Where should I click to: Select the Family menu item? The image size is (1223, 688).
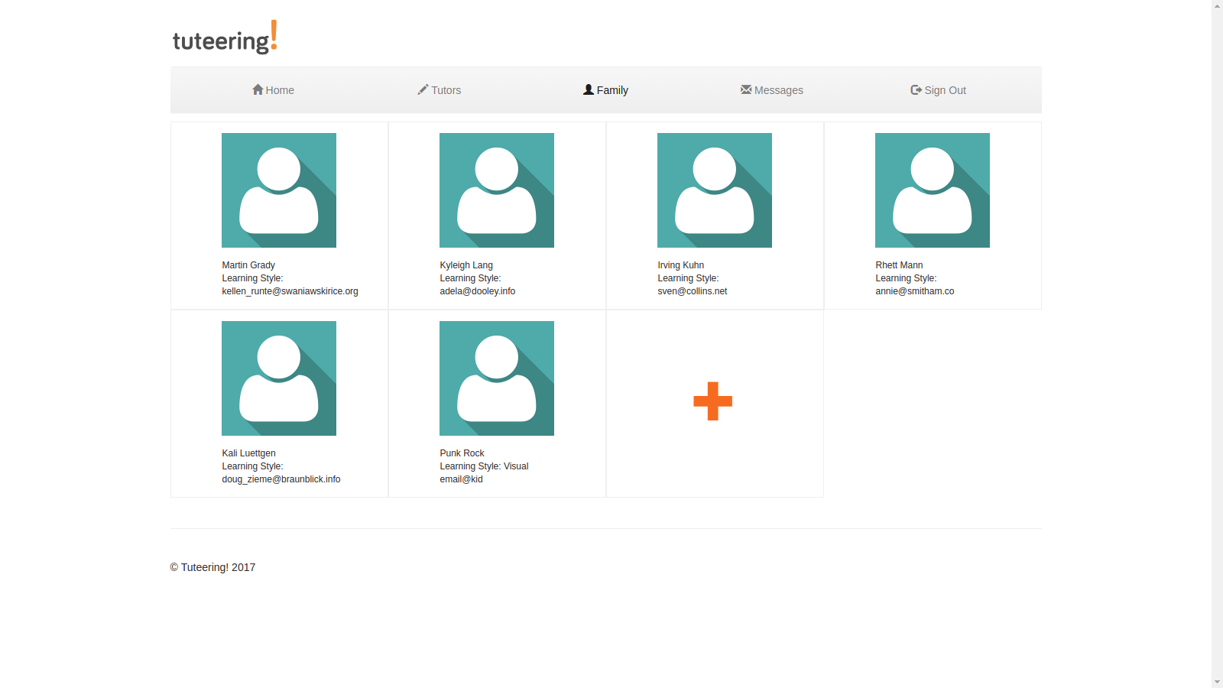(605, 90)
